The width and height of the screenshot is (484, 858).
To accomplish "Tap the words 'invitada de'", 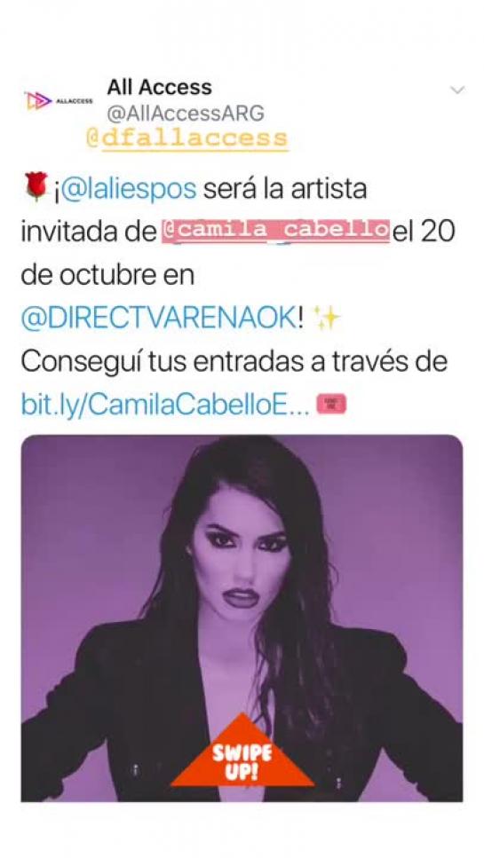I will click(x=89, y=232).
